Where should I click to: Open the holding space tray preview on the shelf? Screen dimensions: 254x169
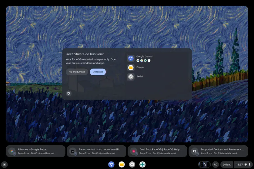204,165
